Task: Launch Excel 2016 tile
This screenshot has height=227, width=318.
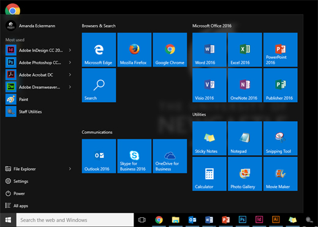Action: tap(245, 50)
